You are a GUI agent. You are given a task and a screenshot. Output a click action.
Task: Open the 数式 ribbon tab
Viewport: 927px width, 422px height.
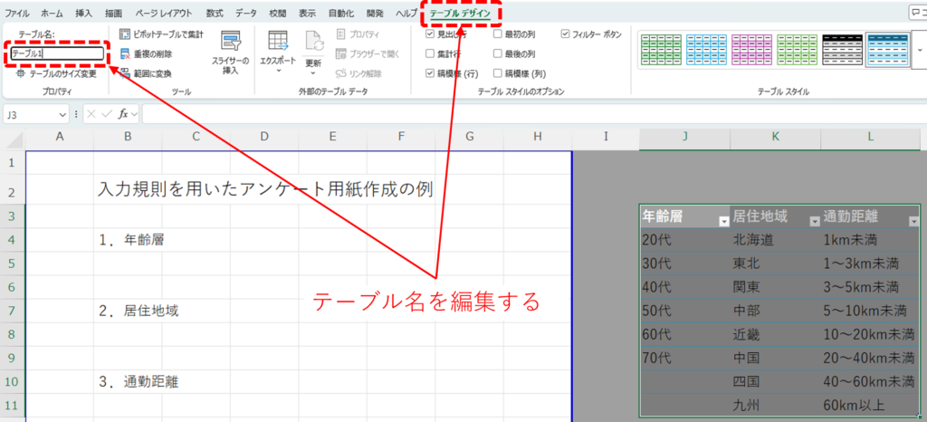pyautogui.click(x=214, y=13)
